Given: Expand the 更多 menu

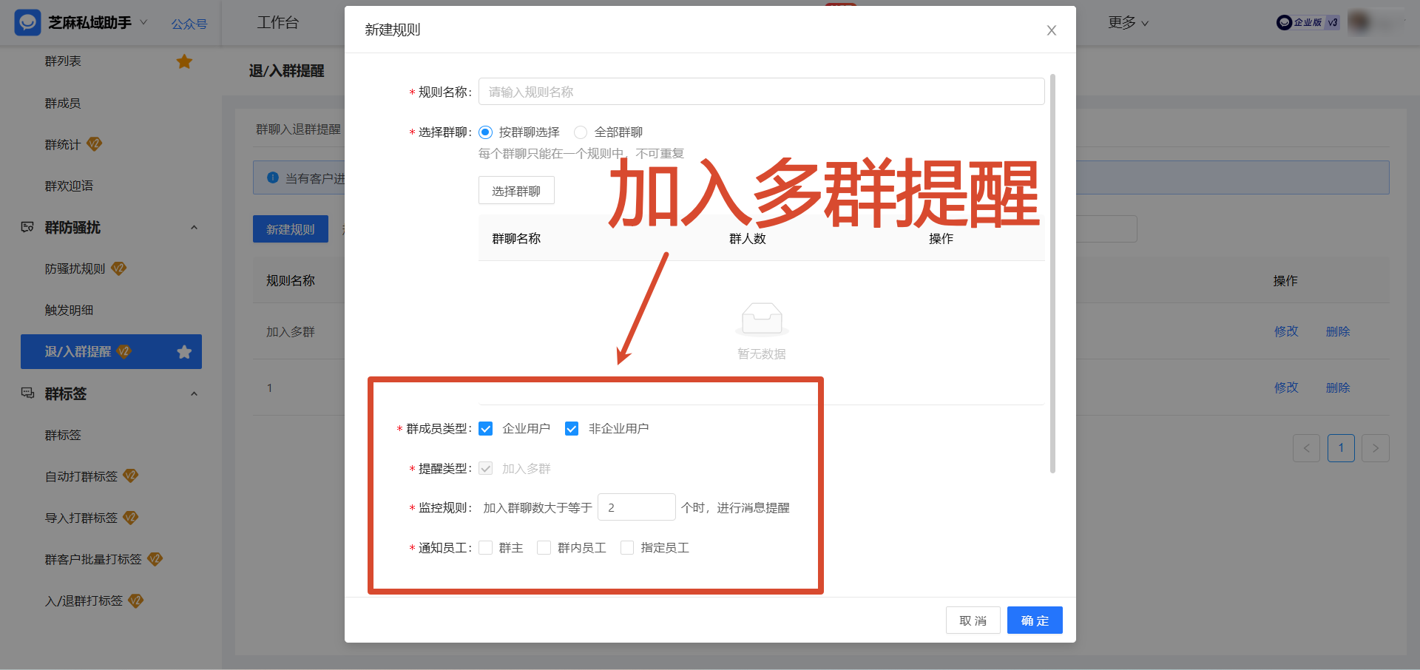Looking at the screenshot, I should coord(1128,23).
